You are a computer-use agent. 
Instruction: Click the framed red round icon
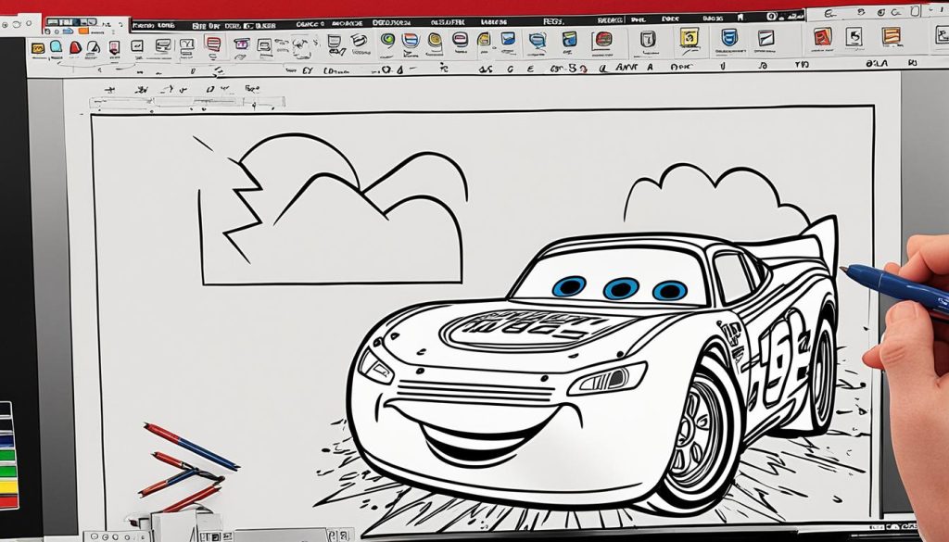[602, 40]
